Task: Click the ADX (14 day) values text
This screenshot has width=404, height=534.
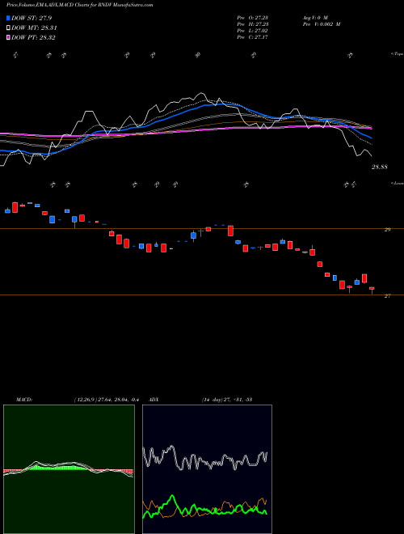Action: pyautogui.click(x=227, y=400)
